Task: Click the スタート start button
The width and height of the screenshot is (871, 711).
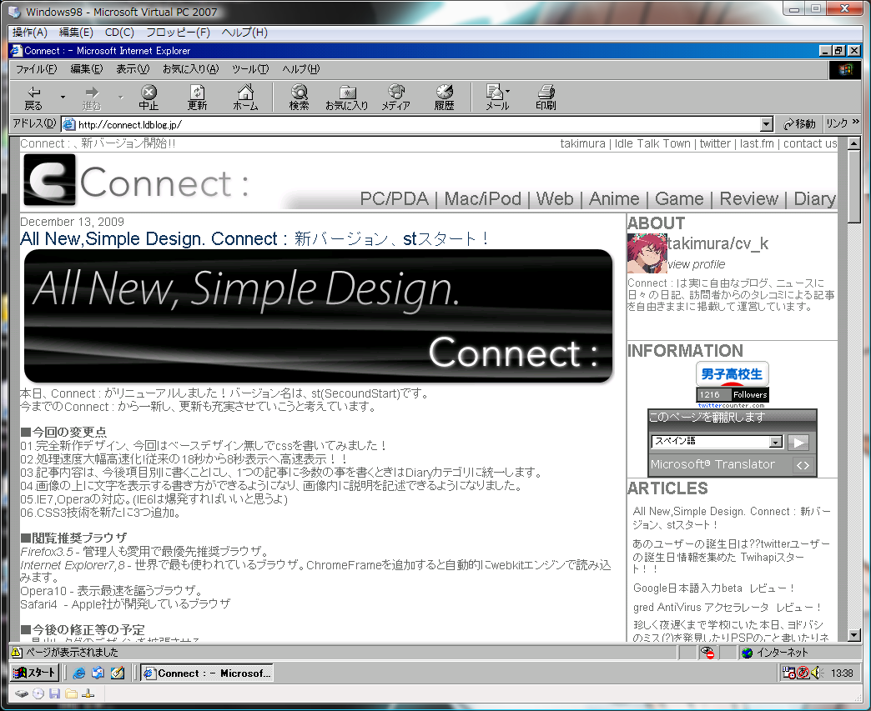Action: [35, 673]
